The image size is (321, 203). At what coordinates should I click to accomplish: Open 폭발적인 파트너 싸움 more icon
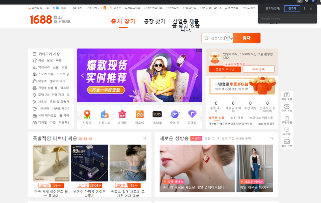(x=145, y=139)
